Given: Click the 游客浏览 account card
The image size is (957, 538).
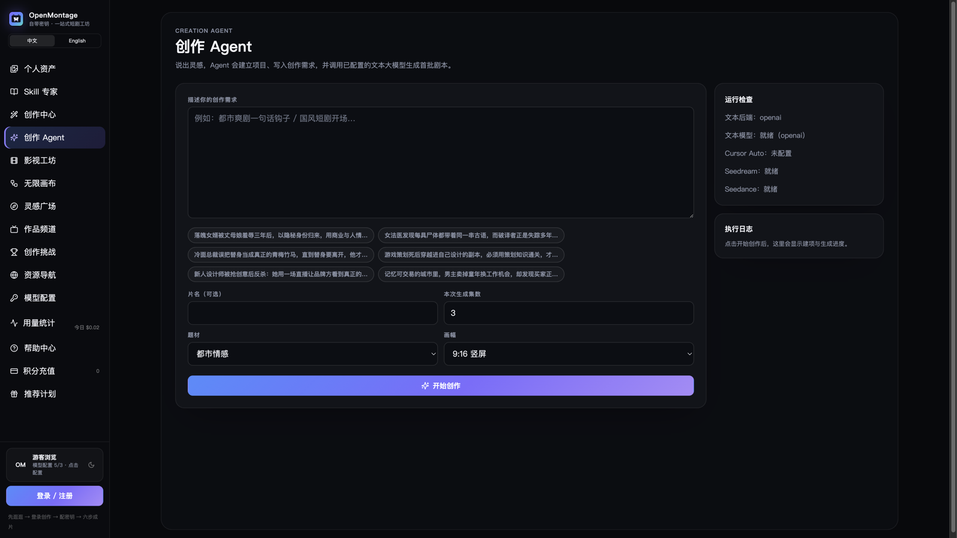Looking at the screenshot, I should (54, 464).
